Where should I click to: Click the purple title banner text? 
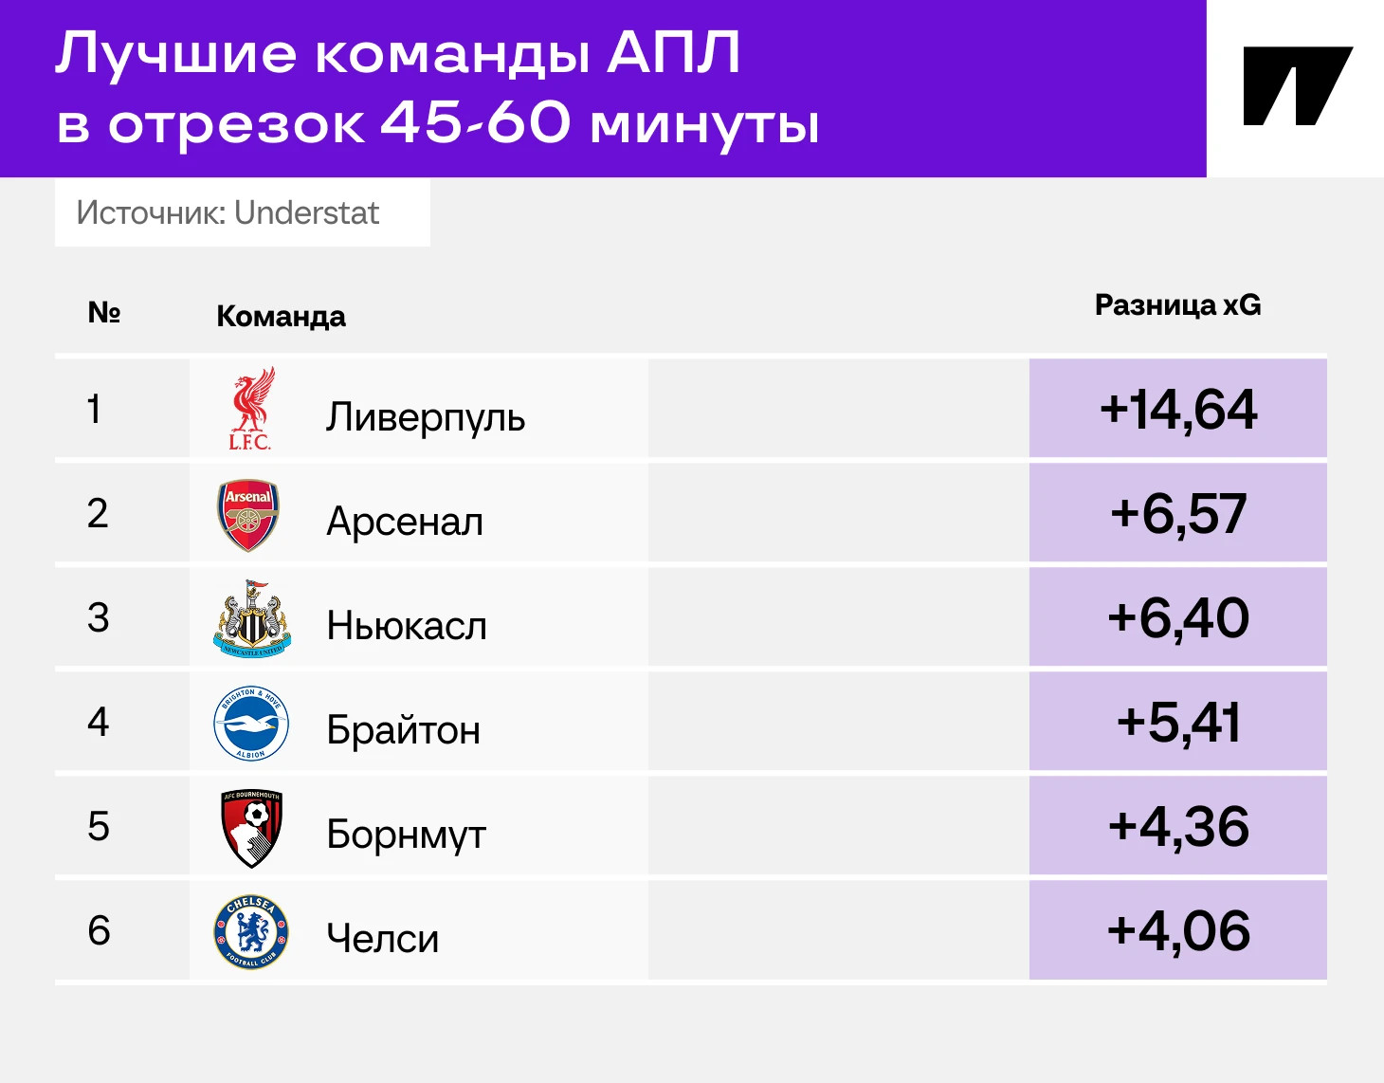click(436, 88)
